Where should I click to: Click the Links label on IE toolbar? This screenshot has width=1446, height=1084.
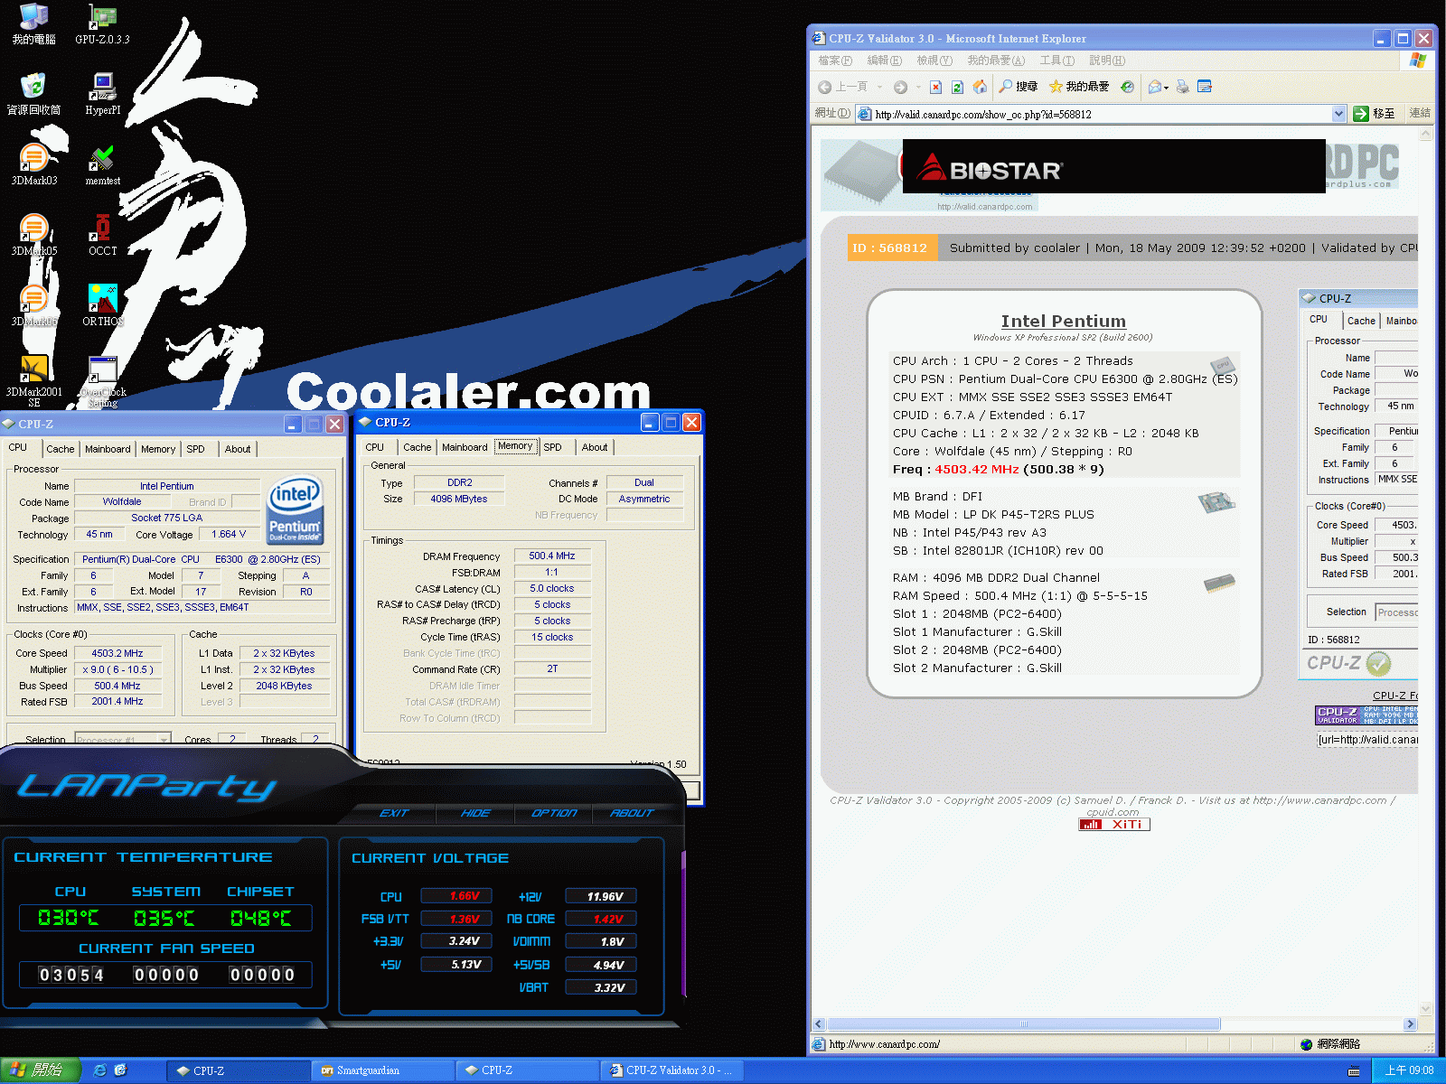1420,114
